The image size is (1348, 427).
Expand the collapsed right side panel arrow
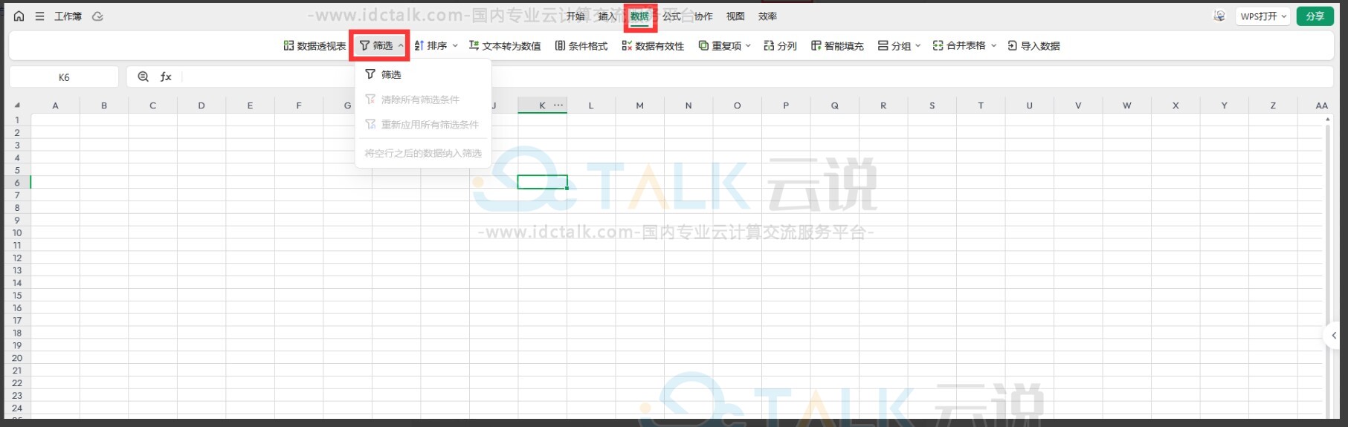point(1334,335)
